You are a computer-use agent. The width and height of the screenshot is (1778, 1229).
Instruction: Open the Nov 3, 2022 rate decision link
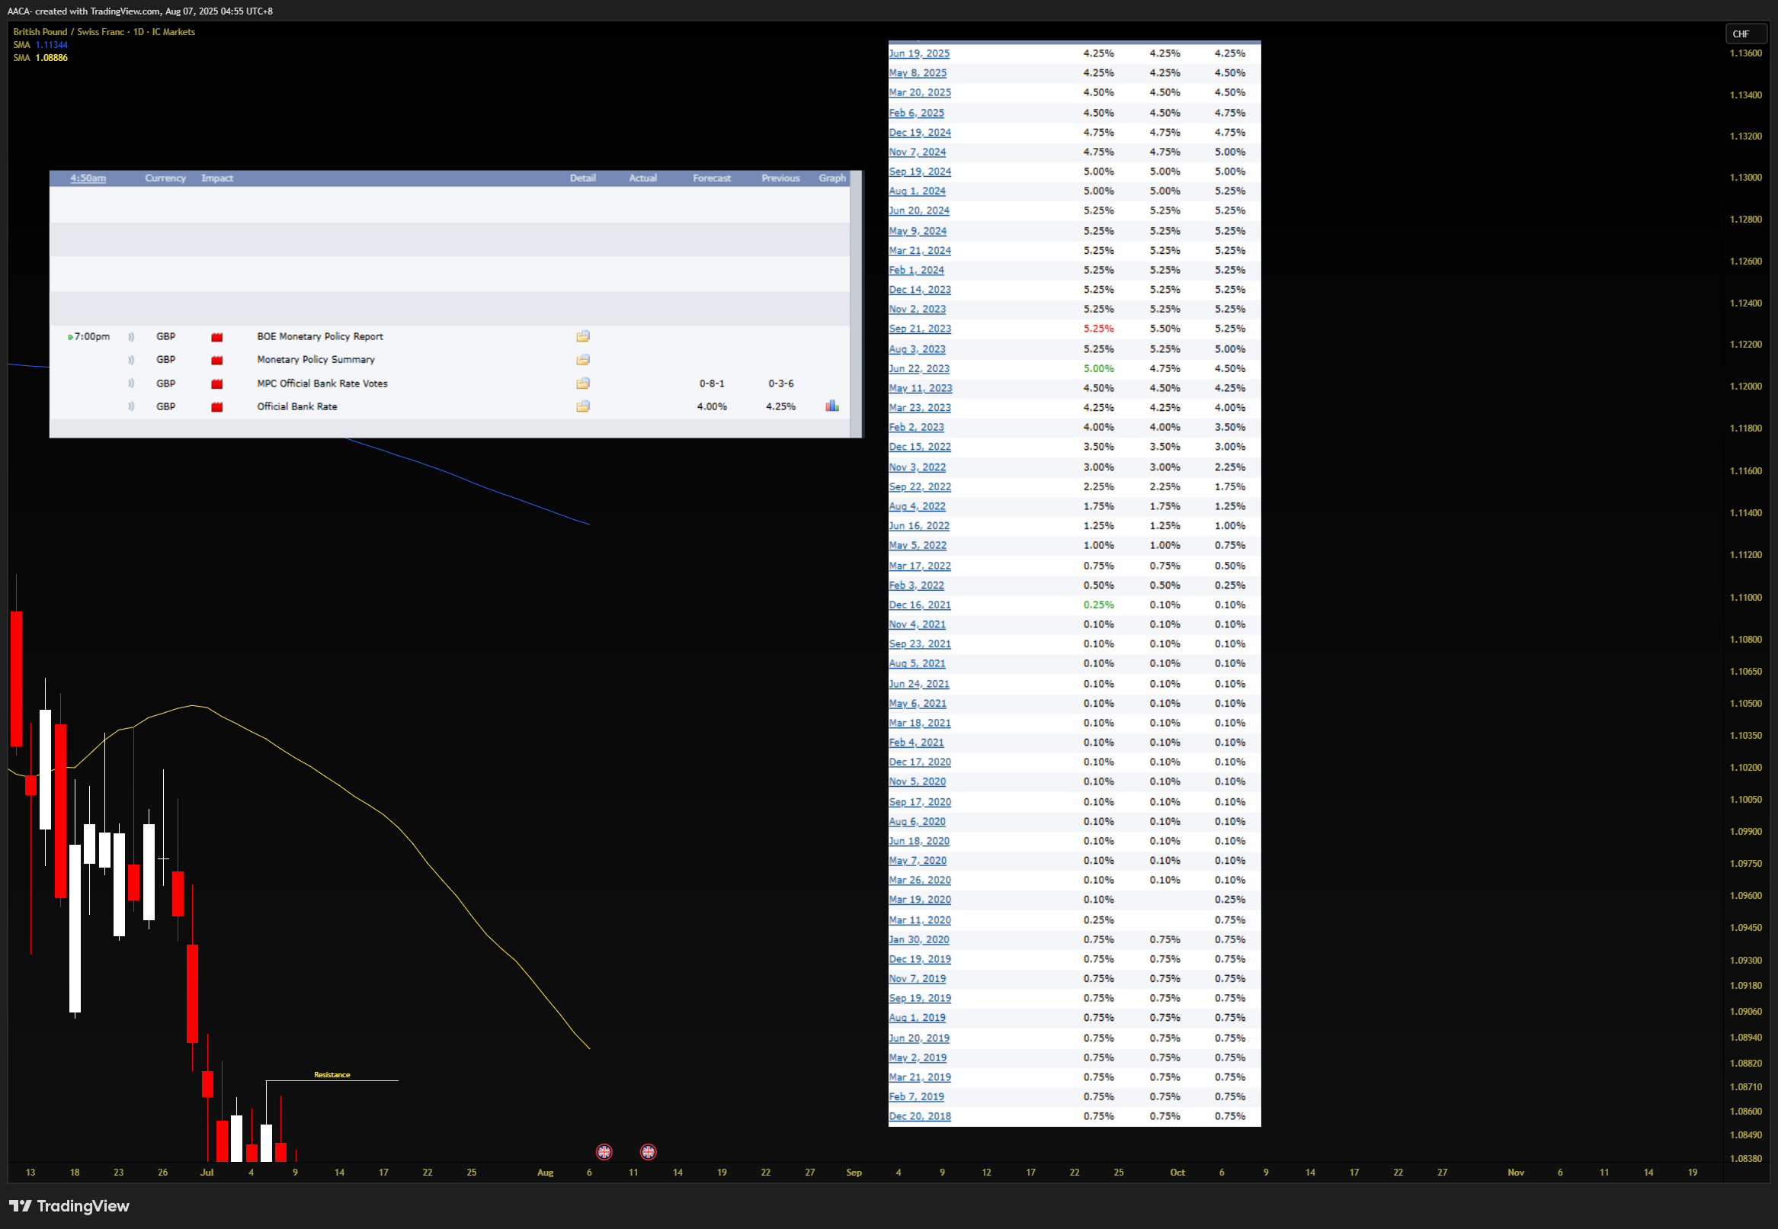tap(918, 467)
